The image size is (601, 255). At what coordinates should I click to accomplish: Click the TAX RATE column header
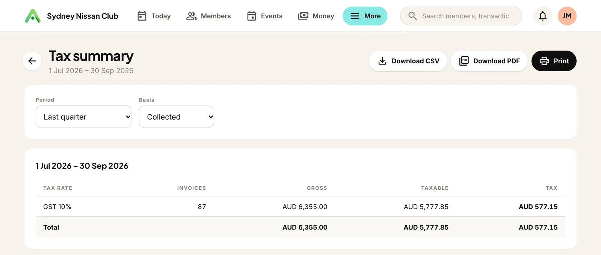(58, 188)
